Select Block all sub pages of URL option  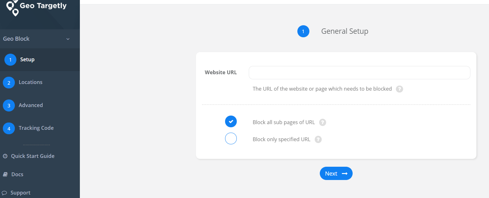coord(231,122)
